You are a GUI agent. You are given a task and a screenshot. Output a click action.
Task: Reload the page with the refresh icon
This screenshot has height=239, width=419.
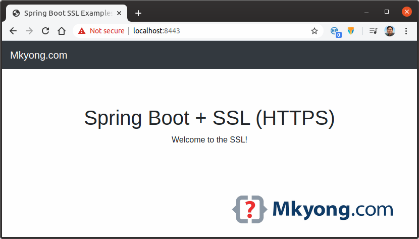(45, 31)
